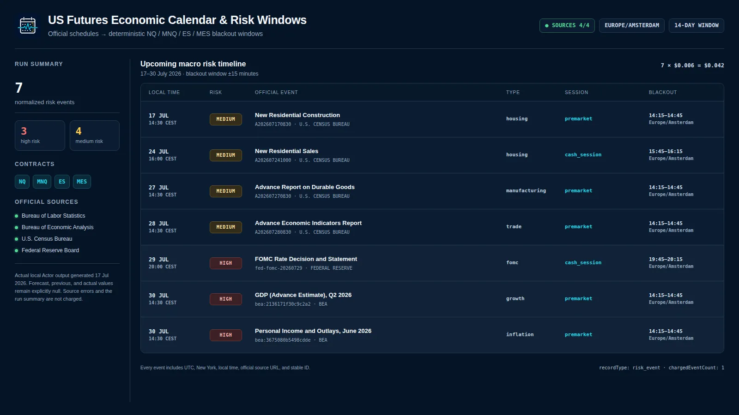The height and width of the screenshot is (415, 739).
Task: Click cash_session on the FOMC row
Action: (583, 263)
